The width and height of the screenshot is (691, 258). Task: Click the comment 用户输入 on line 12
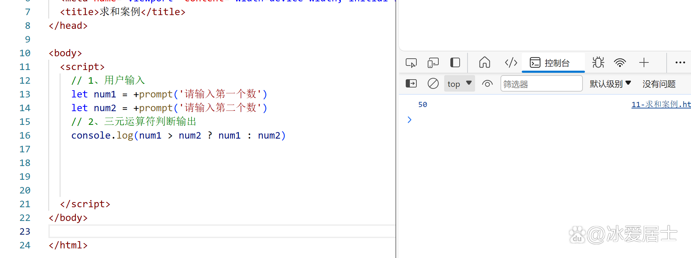pos(108,81)
